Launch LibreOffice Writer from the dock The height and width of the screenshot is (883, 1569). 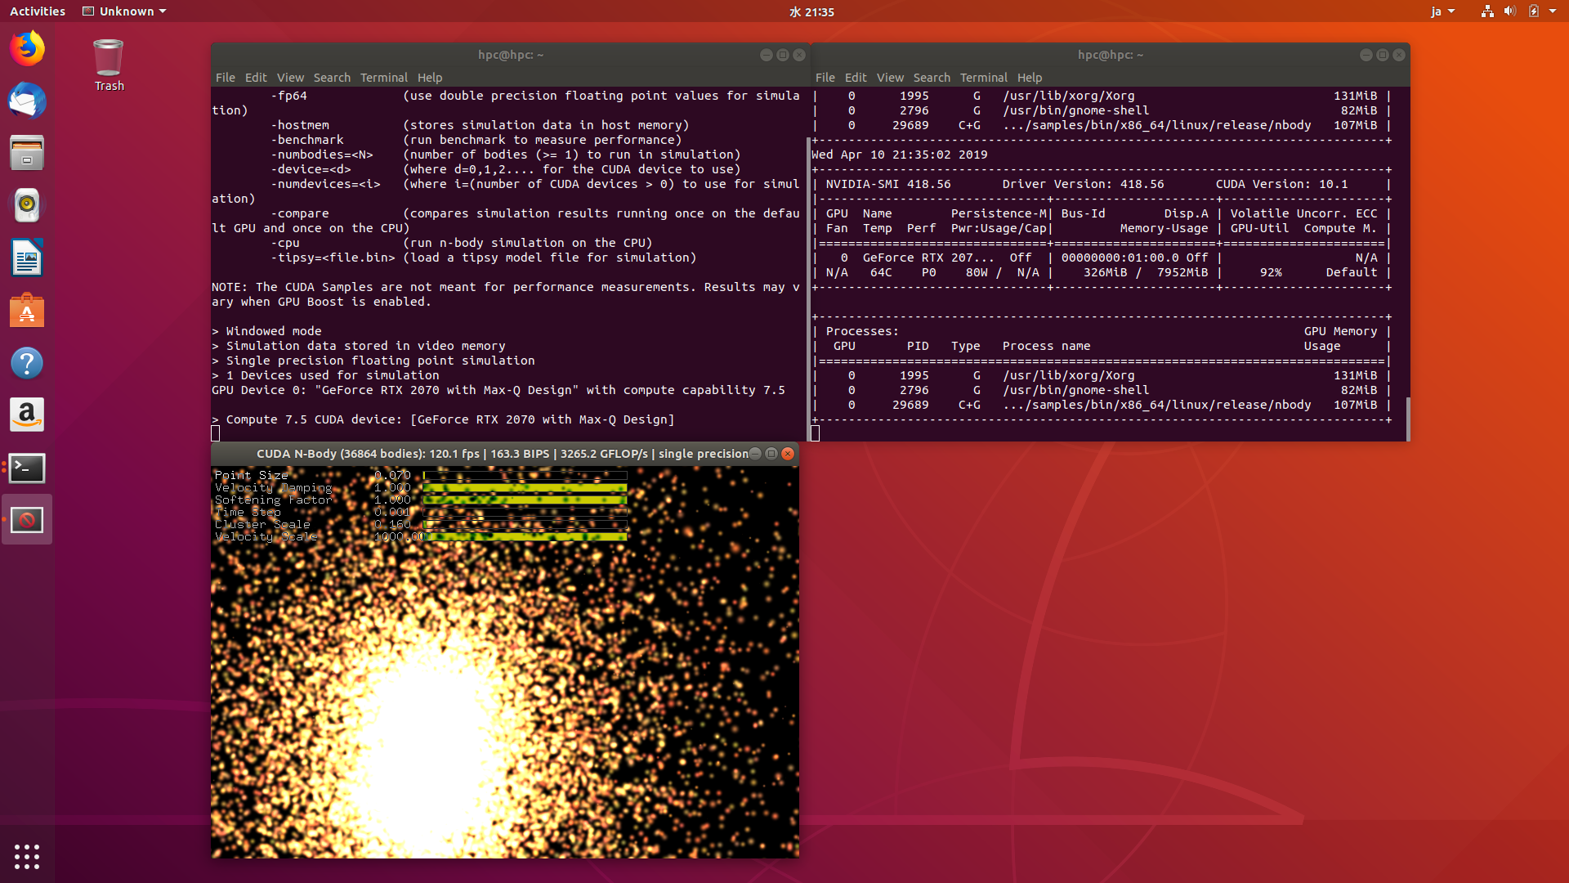coord(27,258)
